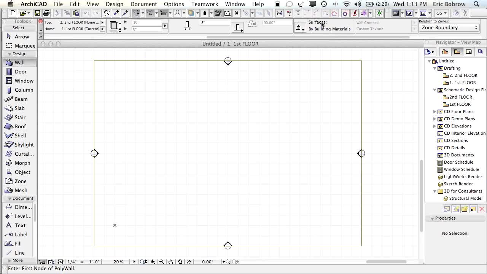The image size is (487, 274).
Task: Toggle the guide lines toolbar button
Action: point(136,13)
